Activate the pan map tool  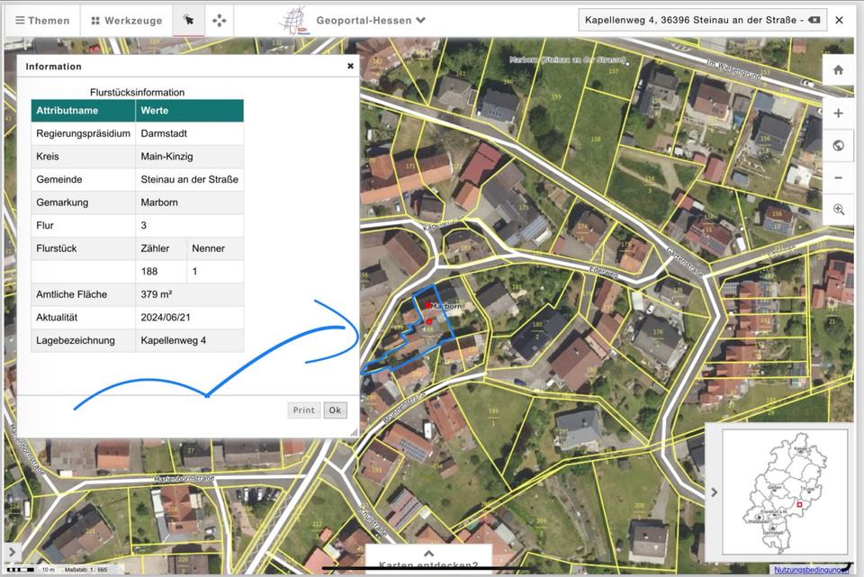(x=219, y=20)
